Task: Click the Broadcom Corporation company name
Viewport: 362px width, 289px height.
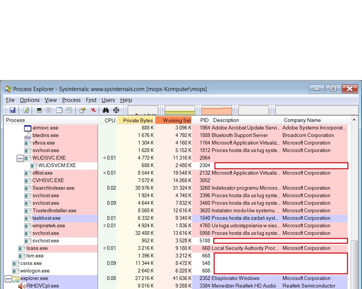Action: (309, 135)
